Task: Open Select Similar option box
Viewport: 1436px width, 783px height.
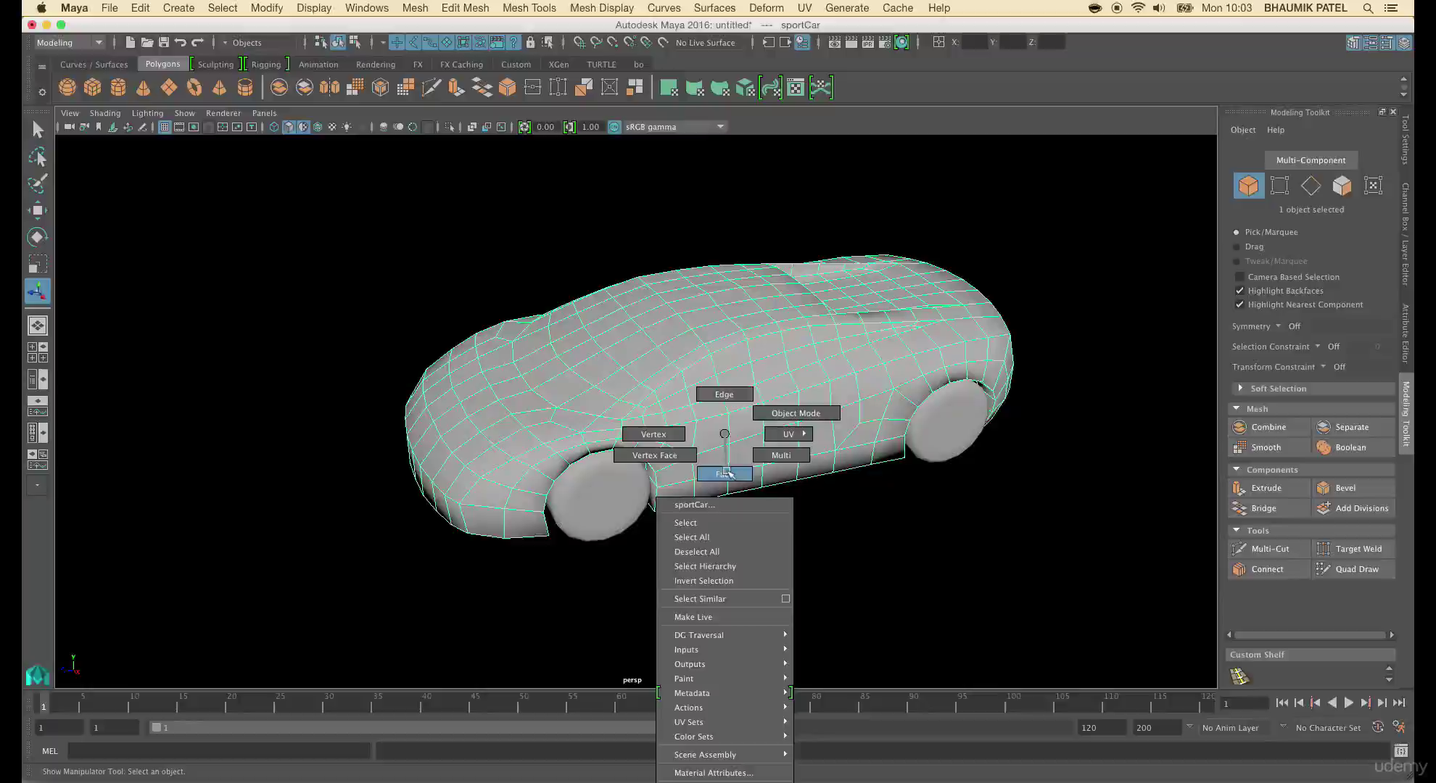Action: [785, 599]
